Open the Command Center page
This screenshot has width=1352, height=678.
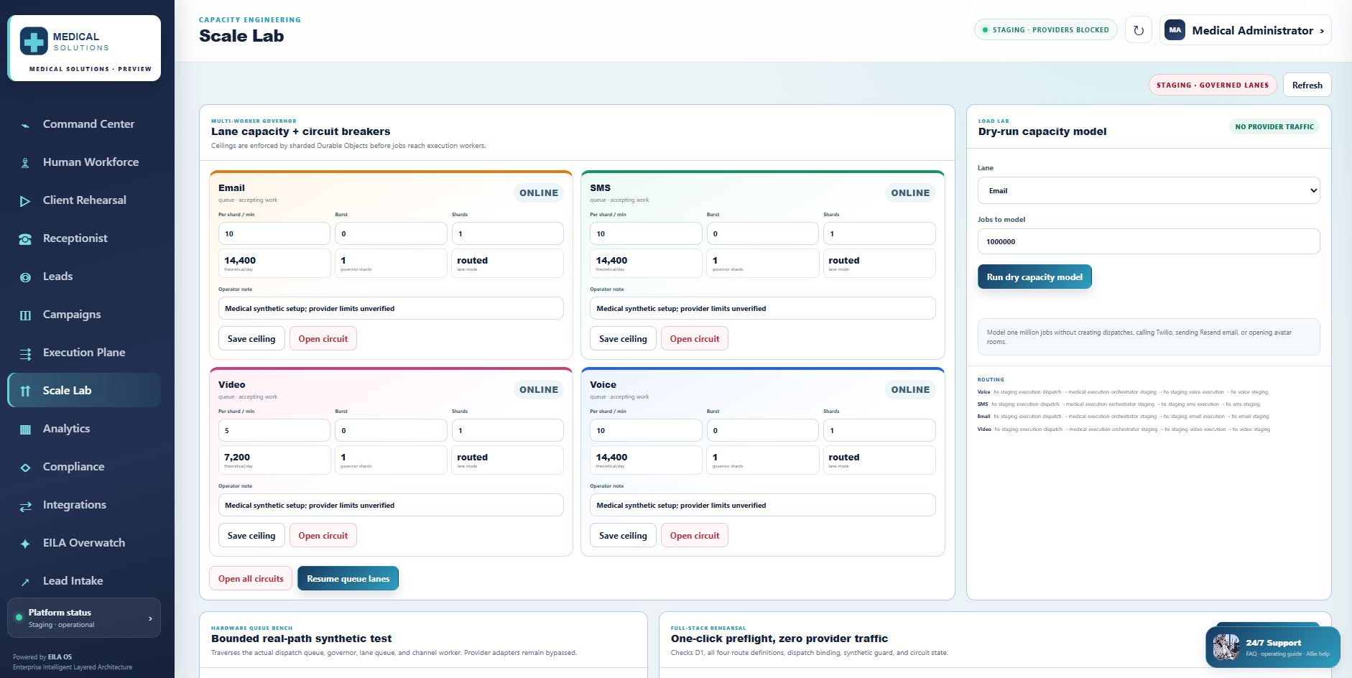tap(84, 124)
